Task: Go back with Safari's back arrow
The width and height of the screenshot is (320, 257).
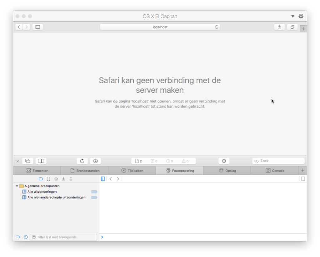Action: [x=19, y=27]
